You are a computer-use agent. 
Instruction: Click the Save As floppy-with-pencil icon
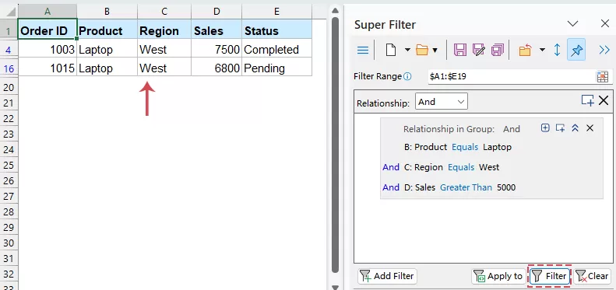tap(478, 51)
